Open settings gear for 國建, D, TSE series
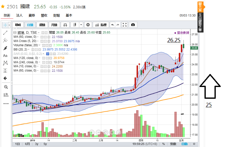 coord(46,33)
